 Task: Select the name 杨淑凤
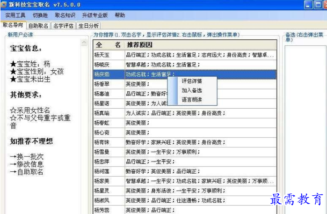coord(102,200)
